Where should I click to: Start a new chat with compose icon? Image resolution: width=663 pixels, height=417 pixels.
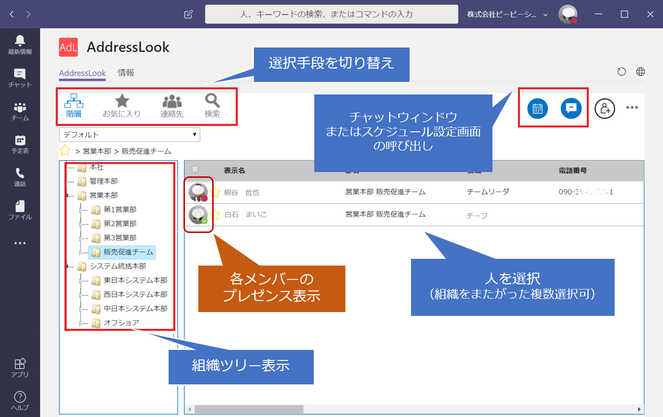pos(188,14)
